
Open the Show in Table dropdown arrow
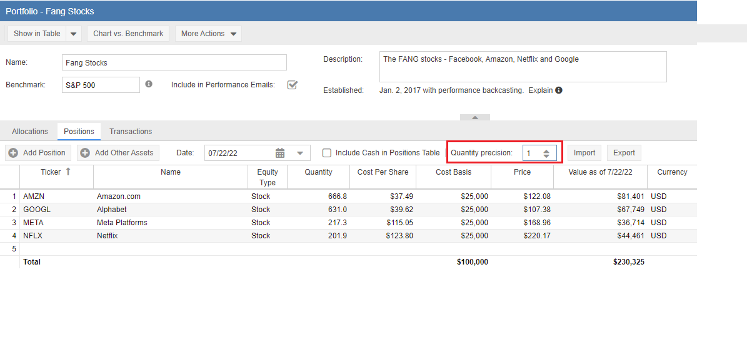coord(74,34)
